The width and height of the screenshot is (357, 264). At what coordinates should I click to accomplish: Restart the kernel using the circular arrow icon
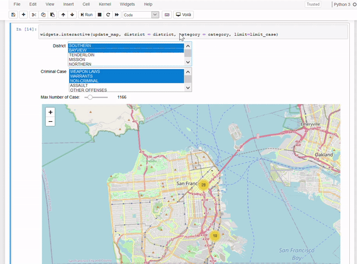coord(108,14)
